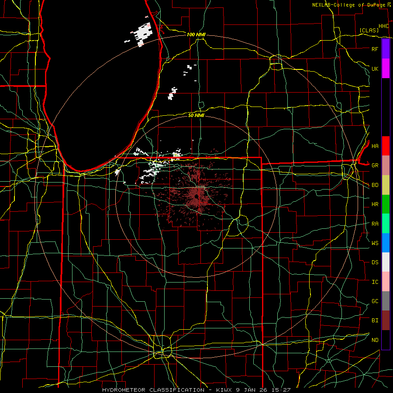The height and width of the screenshot is (393, 393).
Task: Click the 50 NMI range ring label
Action: tap(196, 115)
